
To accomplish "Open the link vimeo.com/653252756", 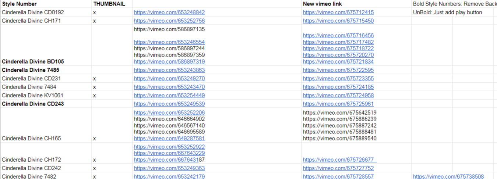I will [x=169, y=21].
